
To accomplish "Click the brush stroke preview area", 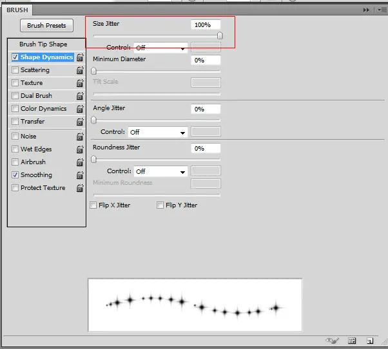I will (195, 305).
